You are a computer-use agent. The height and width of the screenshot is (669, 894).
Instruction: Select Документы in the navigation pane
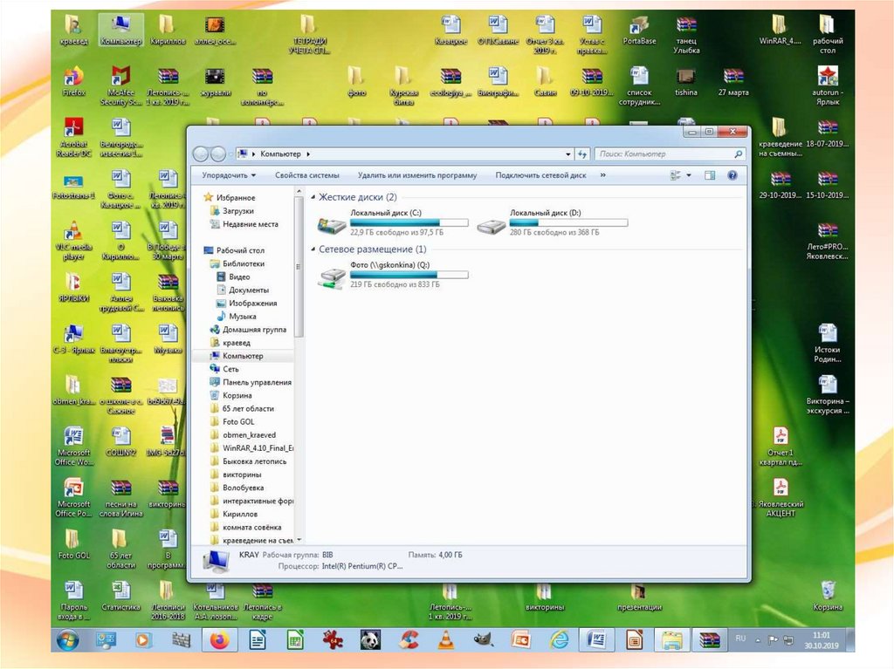click(x=249, y=290)
